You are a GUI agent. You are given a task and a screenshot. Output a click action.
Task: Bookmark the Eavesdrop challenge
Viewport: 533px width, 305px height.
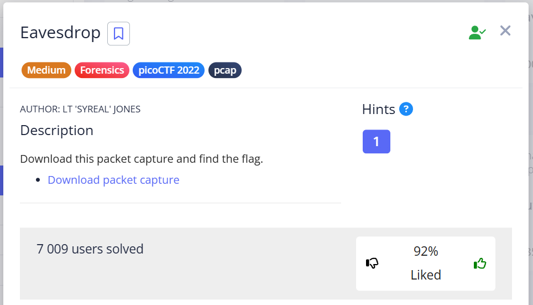(x=118, y=34)
